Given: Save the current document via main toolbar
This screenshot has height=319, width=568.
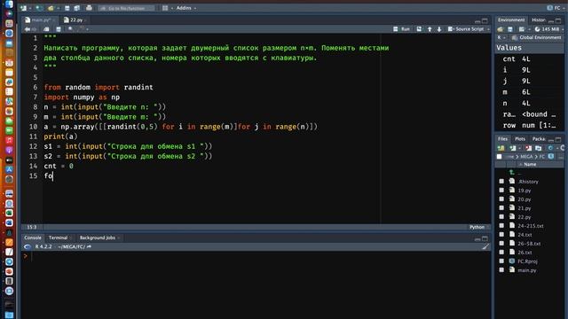Looking at the screenshot, I should click(67, 8).
